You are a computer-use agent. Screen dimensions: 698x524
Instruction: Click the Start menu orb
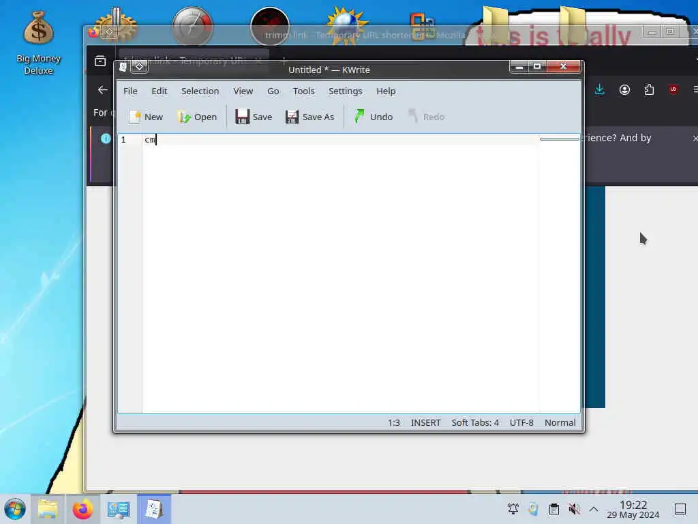(x=15, y=509)
